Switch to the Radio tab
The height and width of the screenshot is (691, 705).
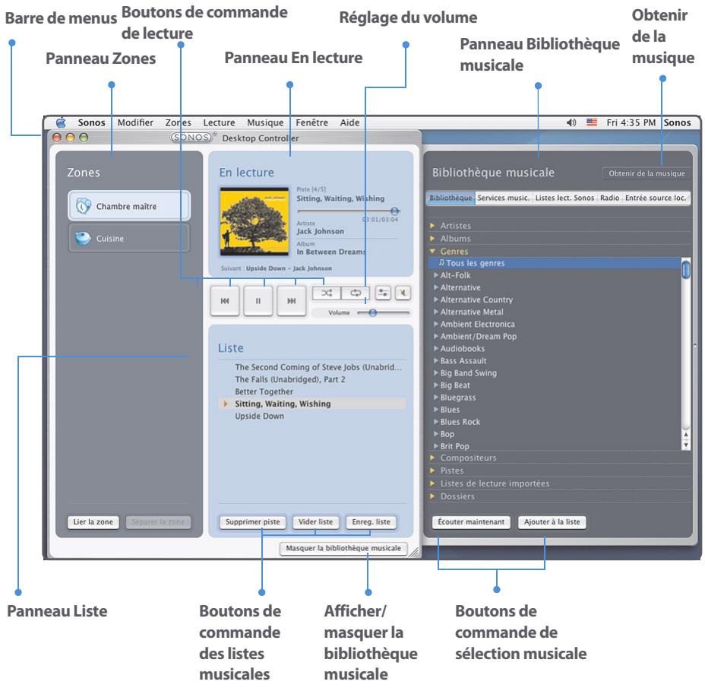[x=610, y=198]
